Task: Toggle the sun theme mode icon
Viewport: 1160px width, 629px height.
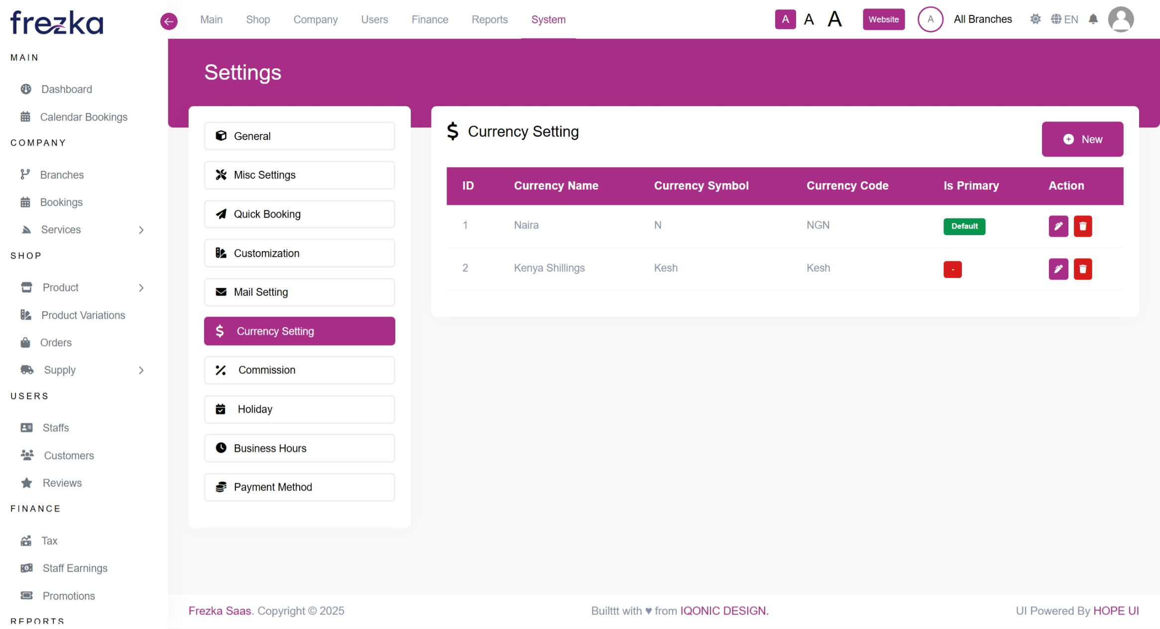Action: coord(1035,19)
